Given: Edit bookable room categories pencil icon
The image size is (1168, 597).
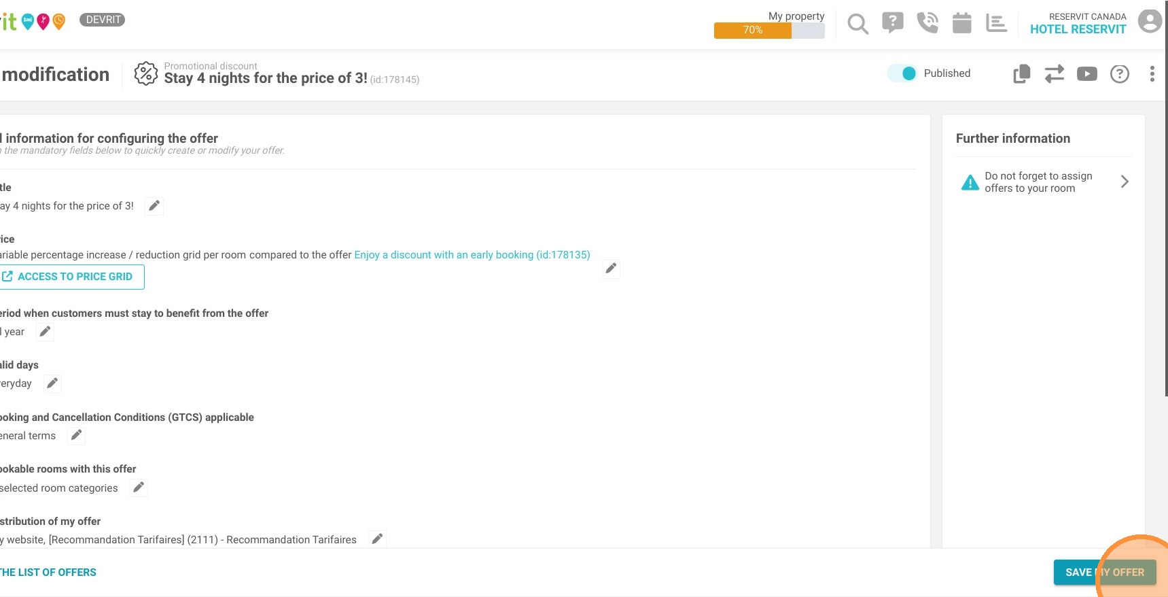Looking at the screenshot, I should (139, 488).
